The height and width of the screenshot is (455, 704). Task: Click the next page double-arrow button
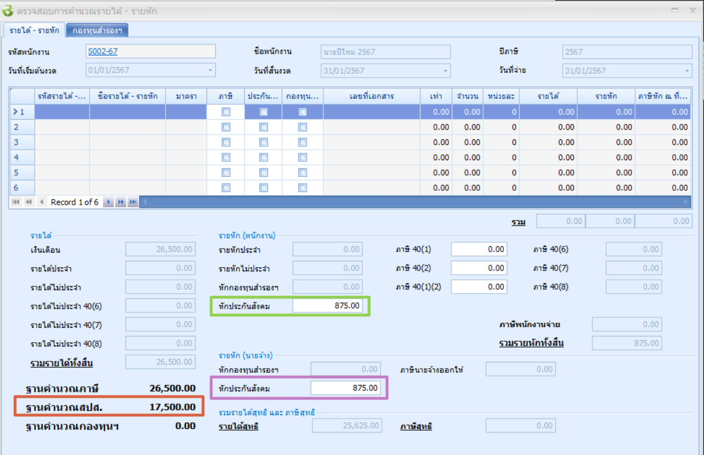pyautogui.click(x=121, y=202)
